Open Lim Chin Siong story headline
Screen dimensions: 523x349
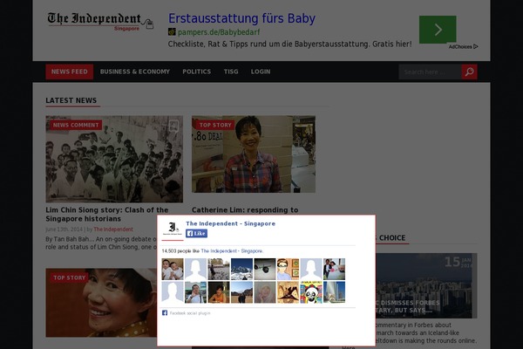tap(106, 215)
